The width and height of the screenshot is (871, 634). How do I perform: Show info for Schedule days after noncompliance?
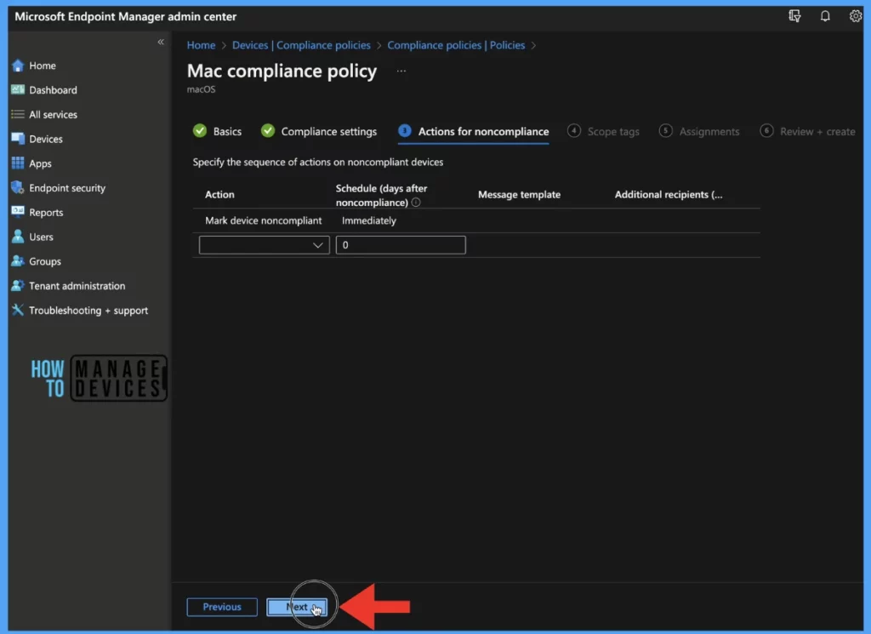[x=415, y=203]
